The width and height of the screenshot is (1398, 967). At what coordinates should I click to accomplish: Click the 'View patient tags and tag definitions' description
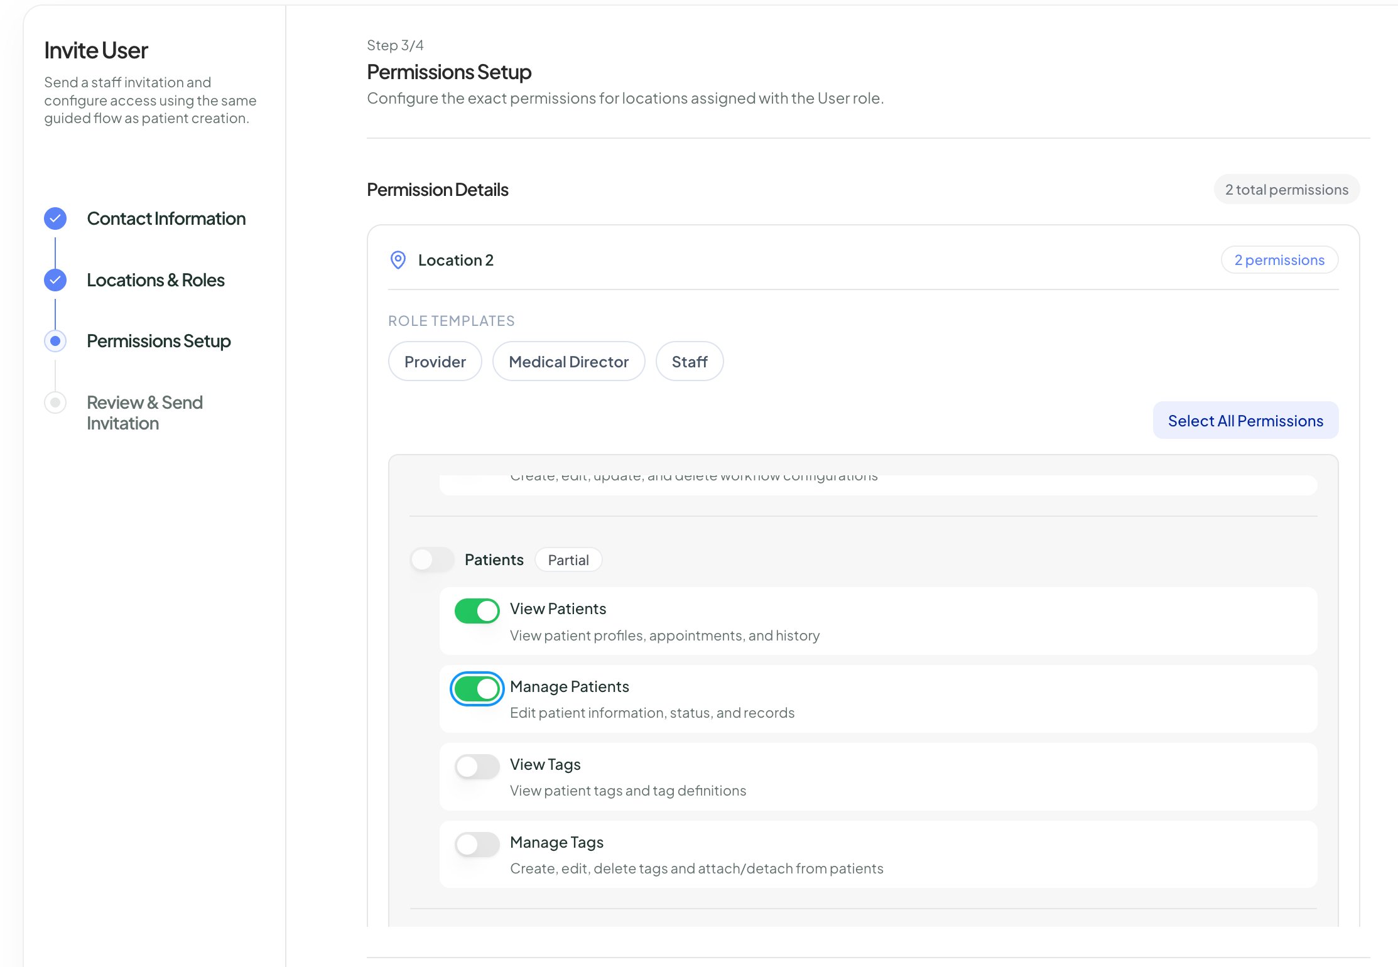pyautogui.click(x=628, y=791)
